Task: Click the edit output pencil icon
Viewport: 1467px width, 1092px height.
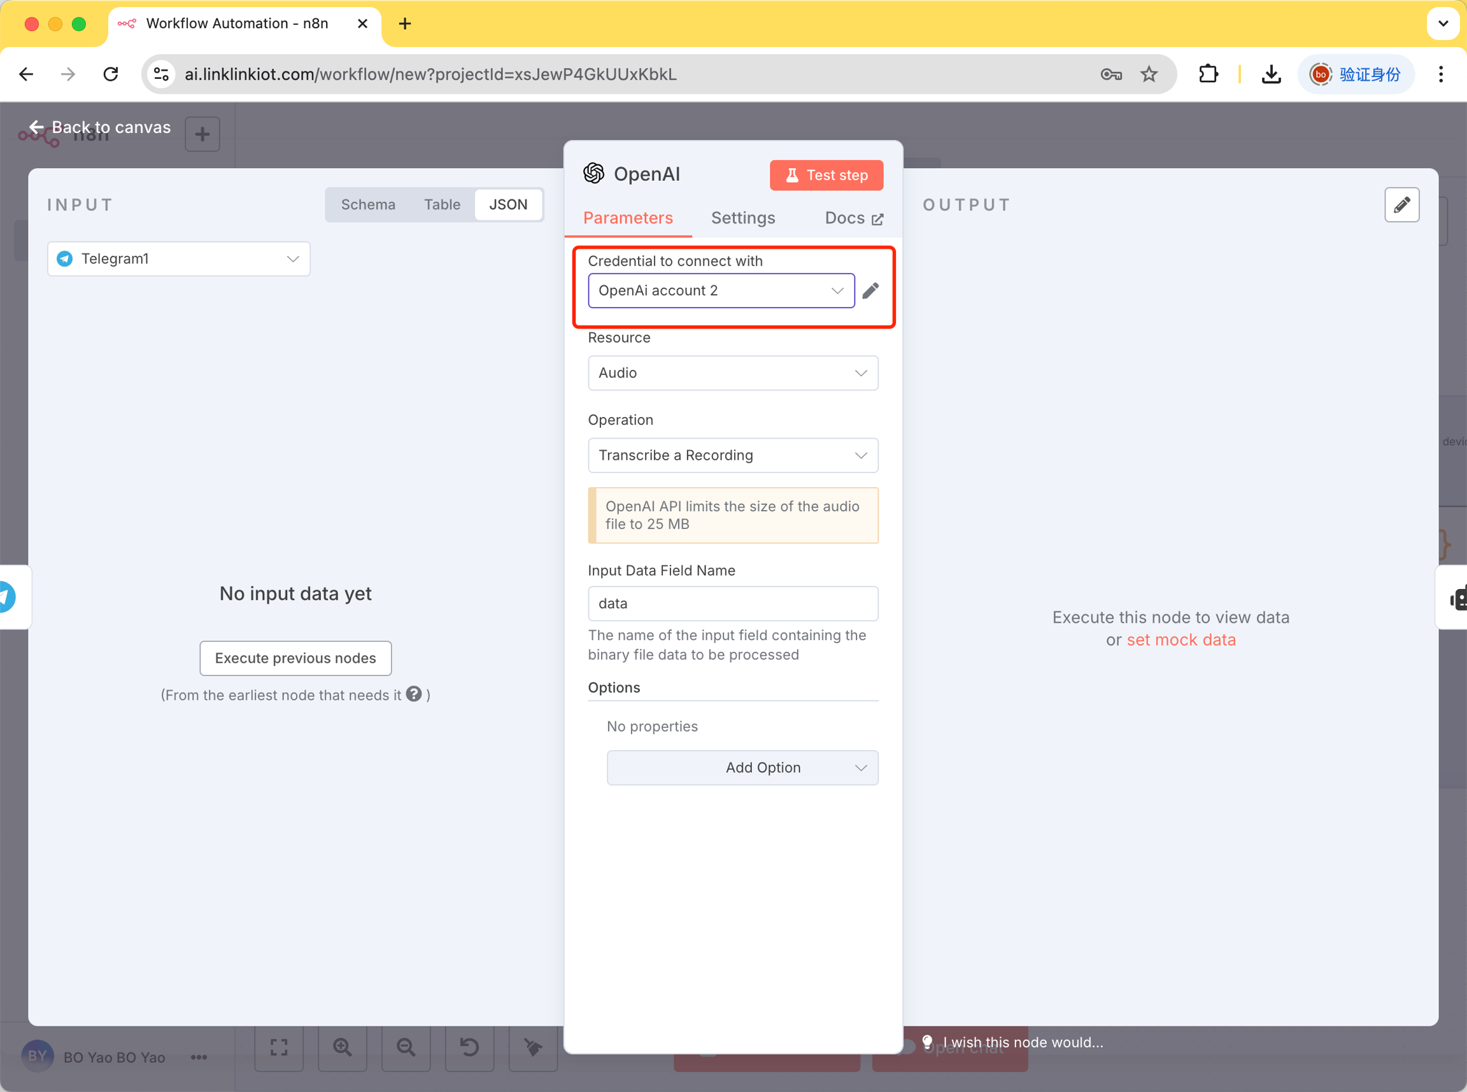Action: tap(1401, 205)
